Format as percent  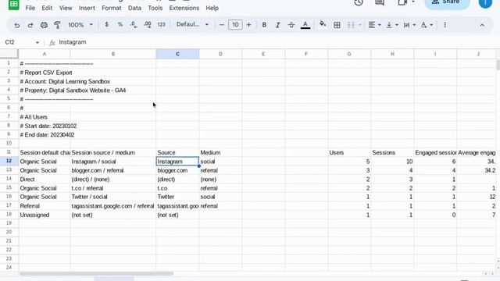click(120, 24)
